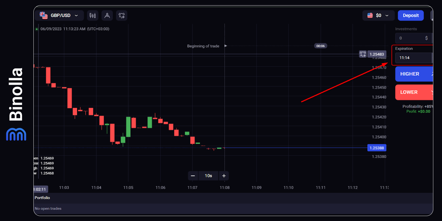The image size is (442, 221).
Task: Select the 10s timeframe label
Action: [208, 176]
